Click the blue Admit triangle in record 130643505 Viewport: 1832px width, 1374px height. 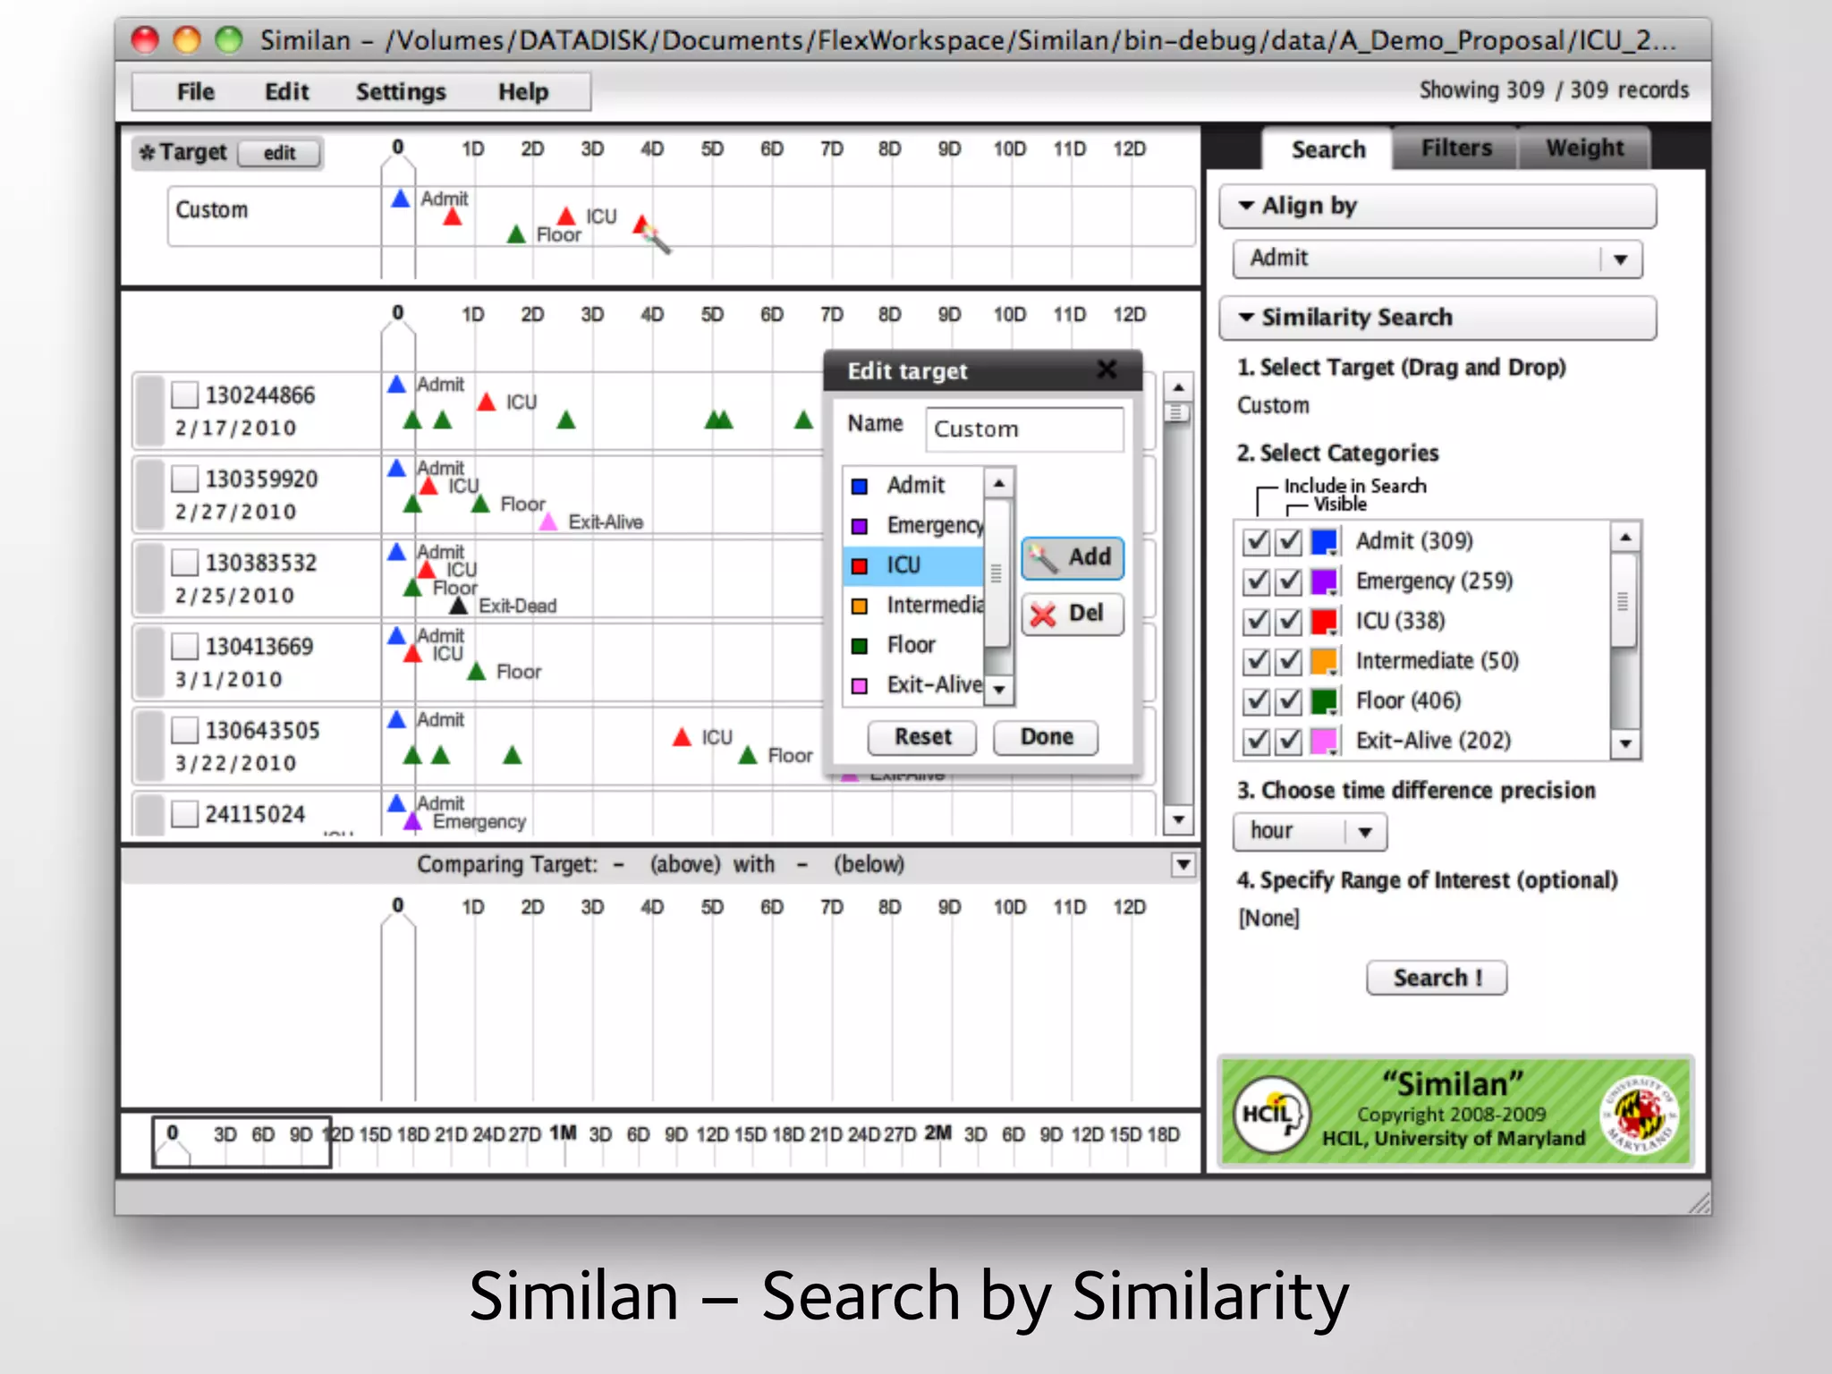397,719
